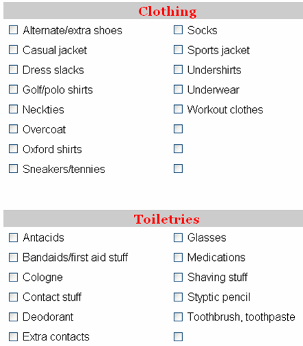This screenshot has height=346, width=303.
Task: Mark Golf/polo shirts as packed
Action: coord(13,89)
